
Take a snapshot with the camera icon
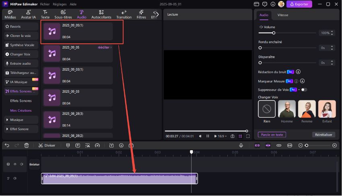tap(233, 136)
